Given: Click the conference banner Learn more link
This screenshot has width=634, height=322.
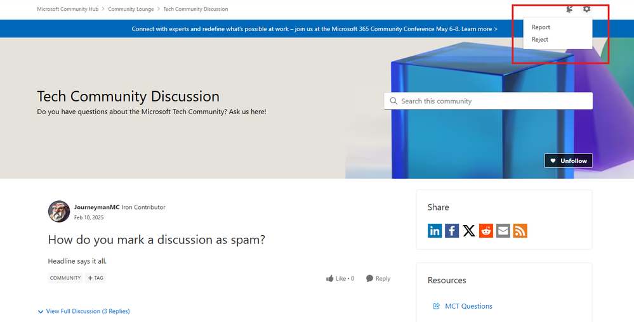Looking at the screenshot, I should tap(479, 29).
